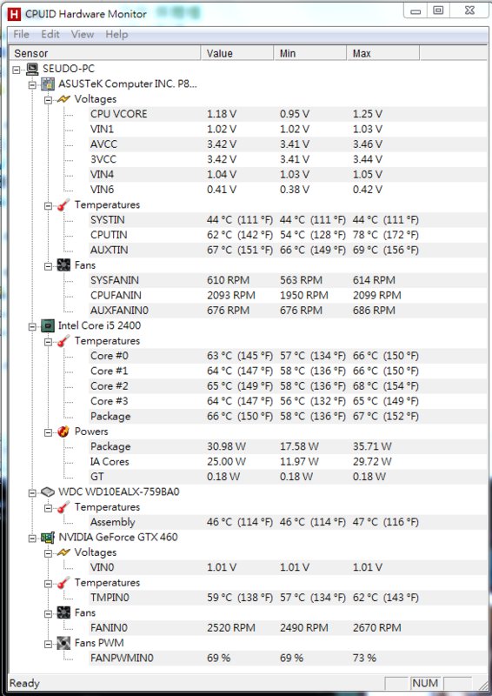Click the SEUDO-PC computer icon
The height and width of the screenshot is (696, 492).
pyautogui.click(x=32, y=69)
